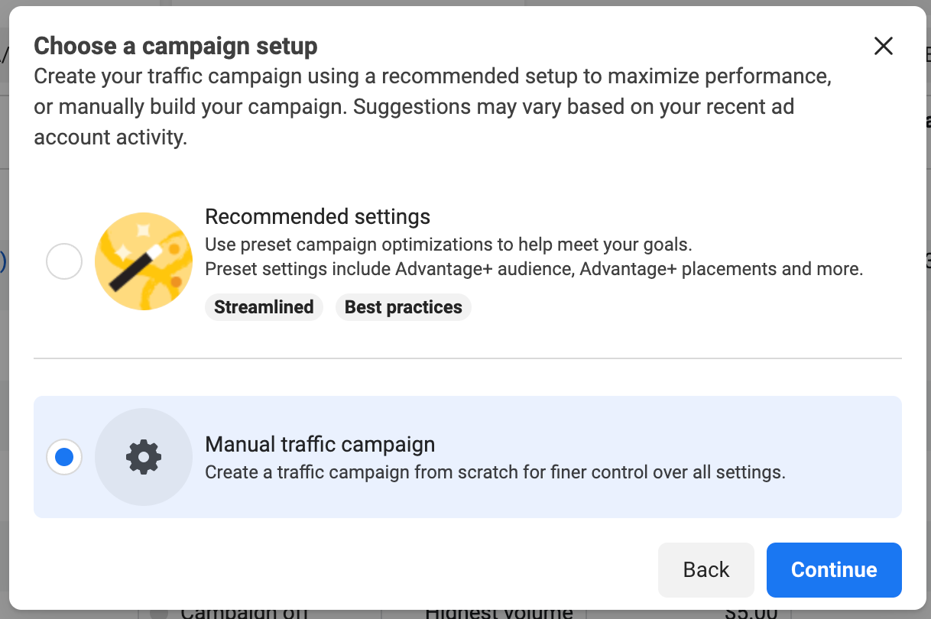931x619 pixels.
Task: Click the Recommended settings heading
Action: click(x=318, y=216)
